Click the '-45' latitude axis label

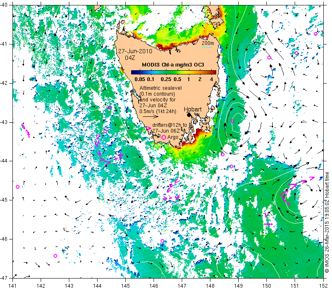tap(4, 200)
